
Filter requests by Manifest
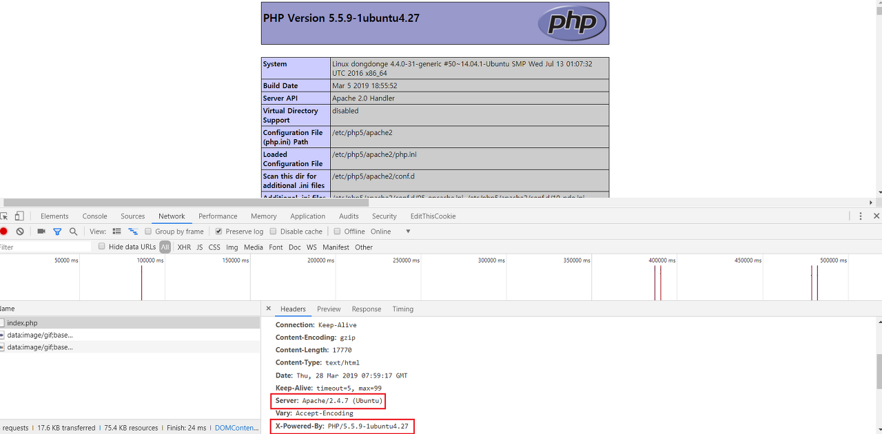point(336,247)
